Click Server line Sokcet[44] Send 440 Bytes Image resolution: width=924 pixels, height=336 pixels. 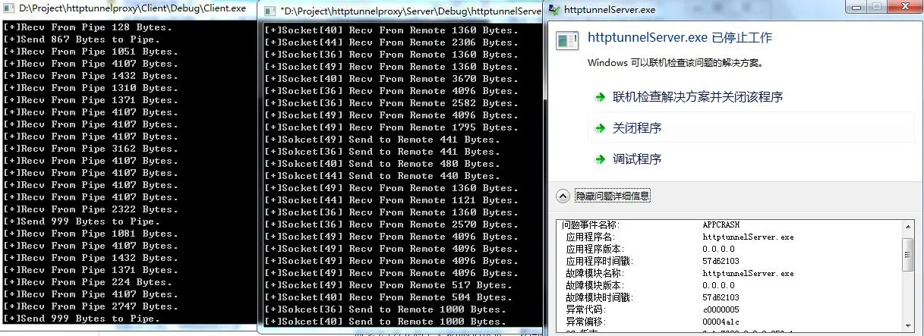pyautogui.click(x=382, y=176)
